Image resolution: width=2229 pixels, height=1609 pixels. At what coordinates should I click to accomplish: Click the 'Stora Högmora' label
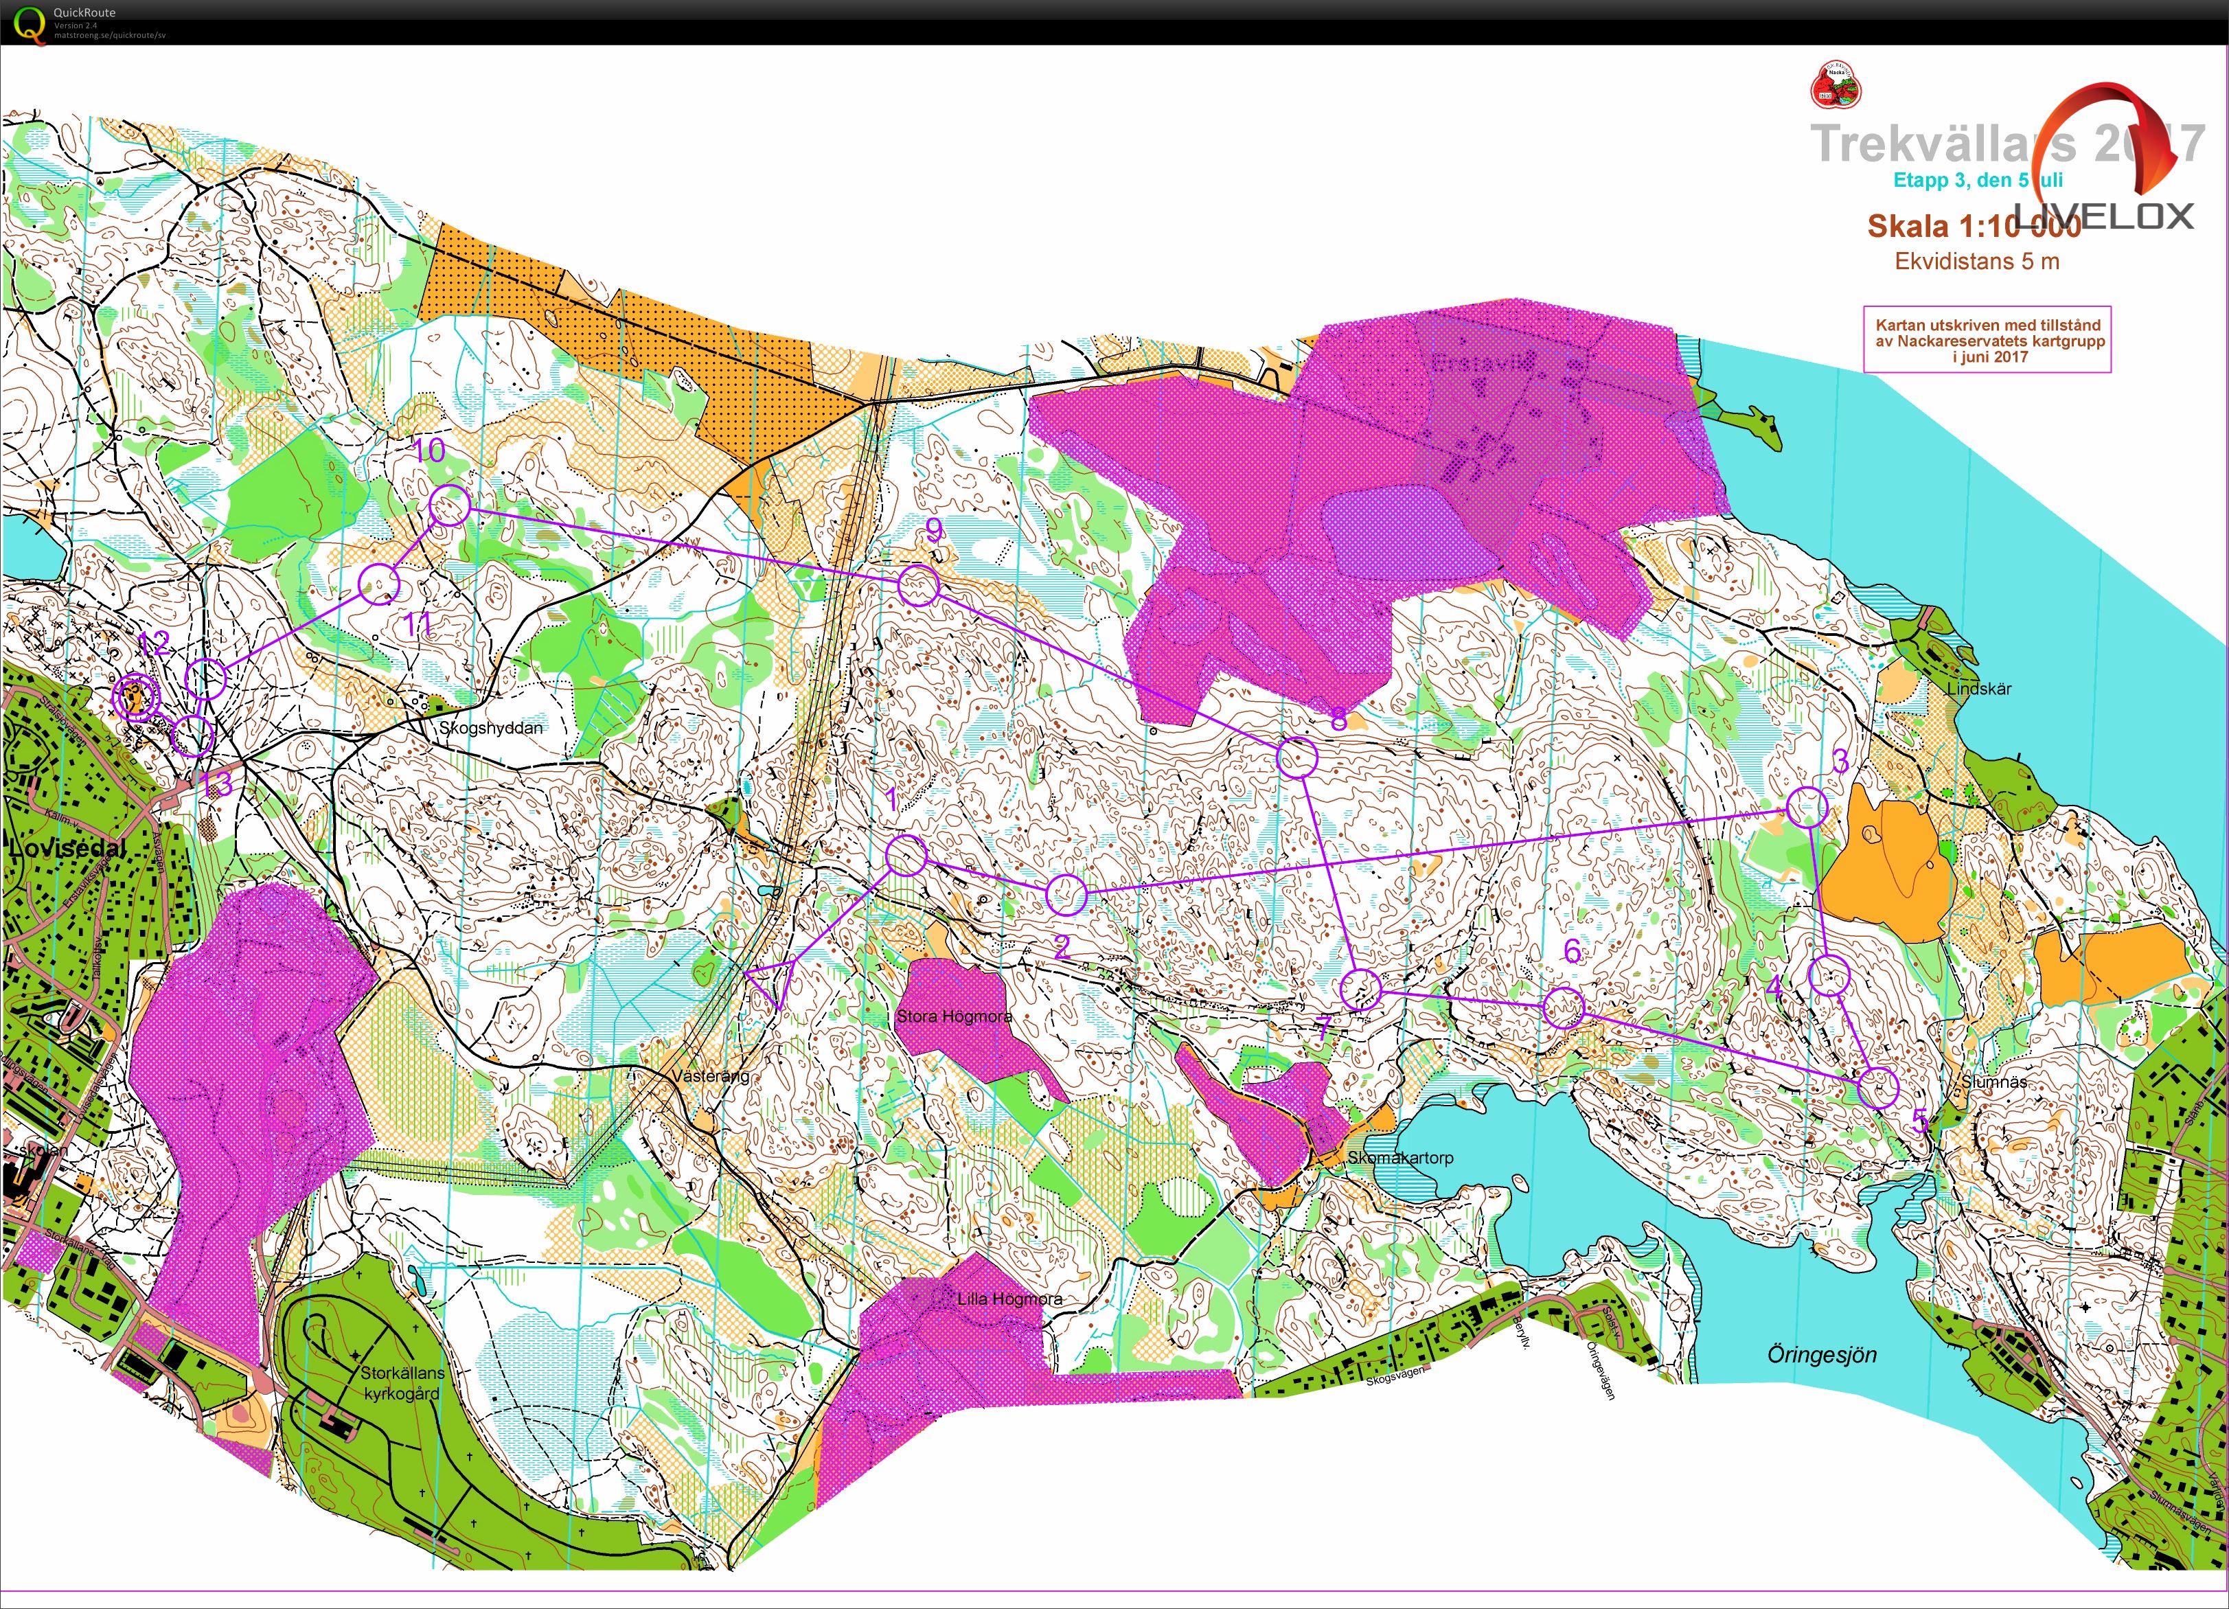(953, 1016)
